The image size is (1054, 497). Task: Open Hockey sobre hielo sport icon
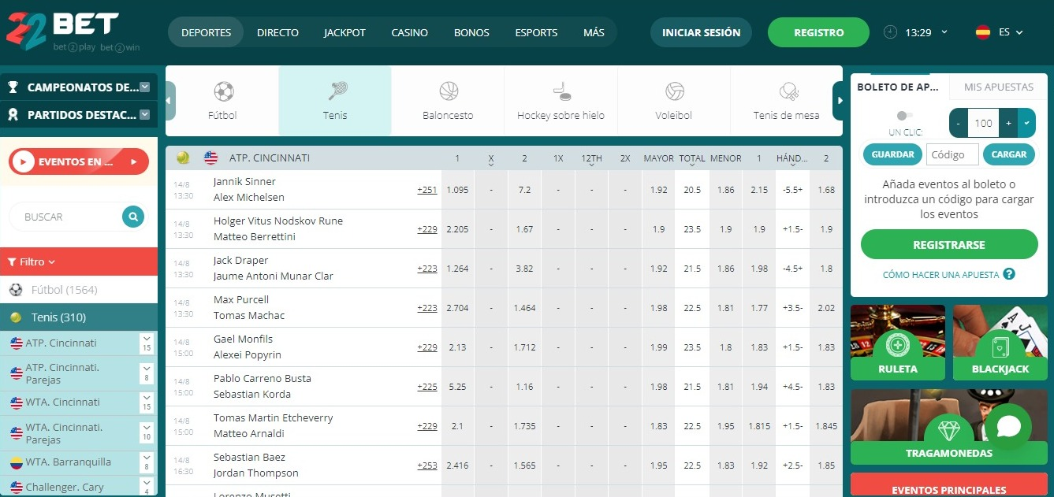click(x=561, y=92)
